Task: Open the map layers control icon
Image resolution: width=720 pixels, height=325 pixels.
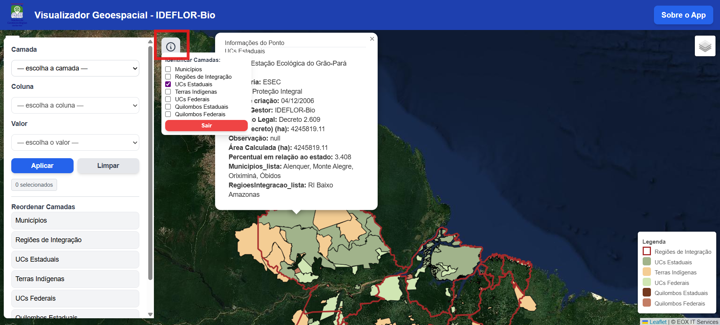Action: coord(705,46)
